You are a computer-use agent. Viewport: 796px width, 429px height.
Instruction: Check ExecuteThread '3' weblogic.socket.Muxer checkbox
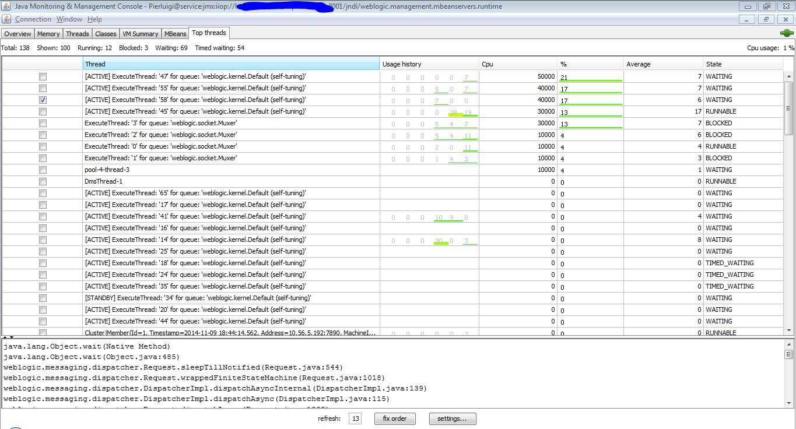click(42, 123)
